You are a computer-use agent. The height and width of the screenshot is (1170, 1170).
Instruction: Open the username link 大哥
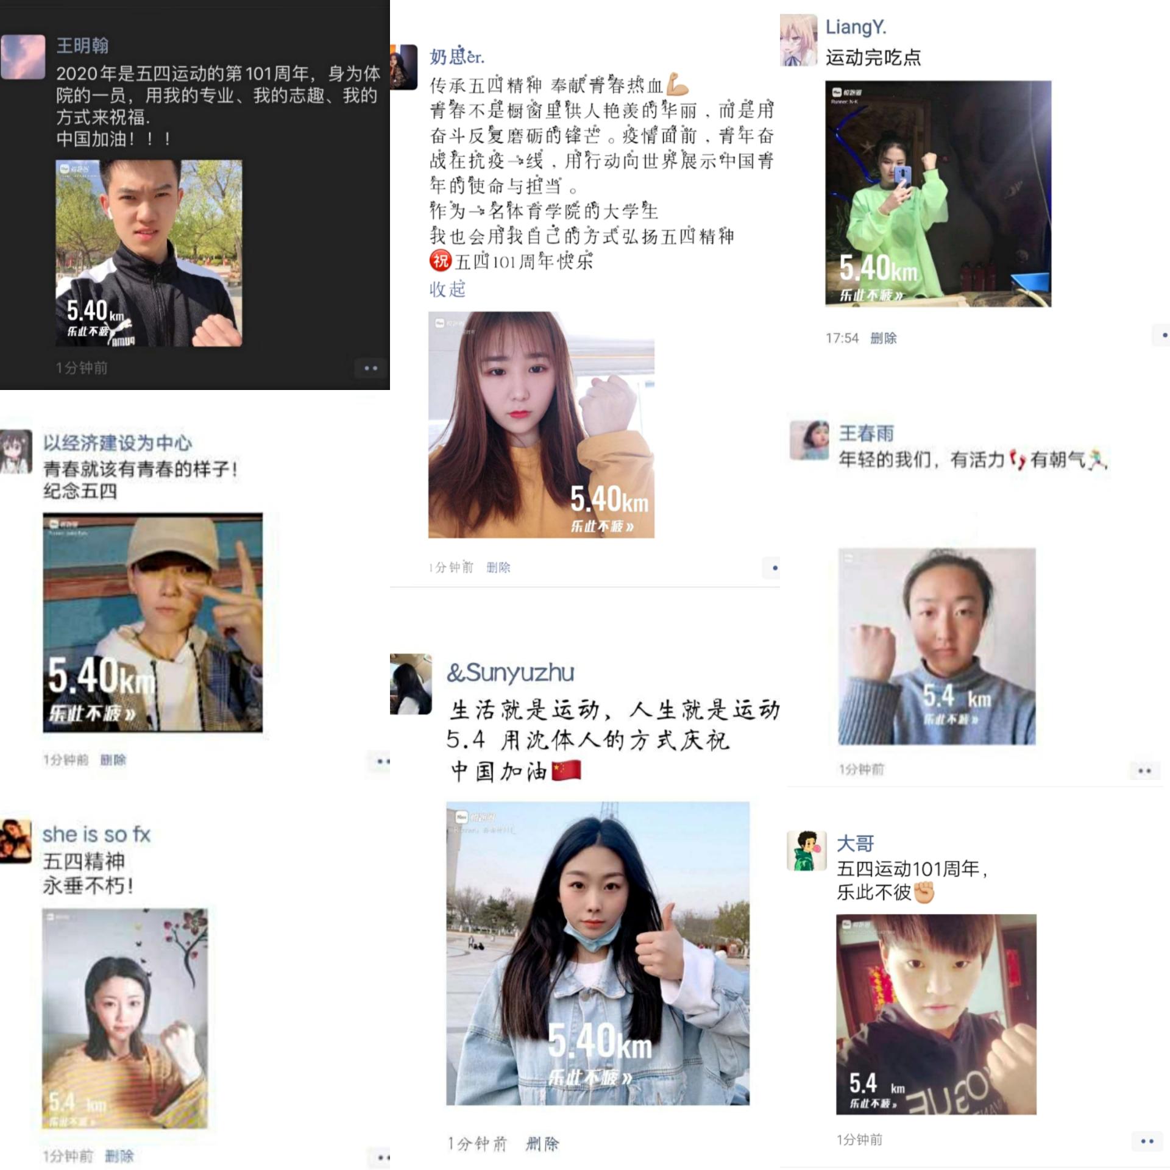coord(855,843)
